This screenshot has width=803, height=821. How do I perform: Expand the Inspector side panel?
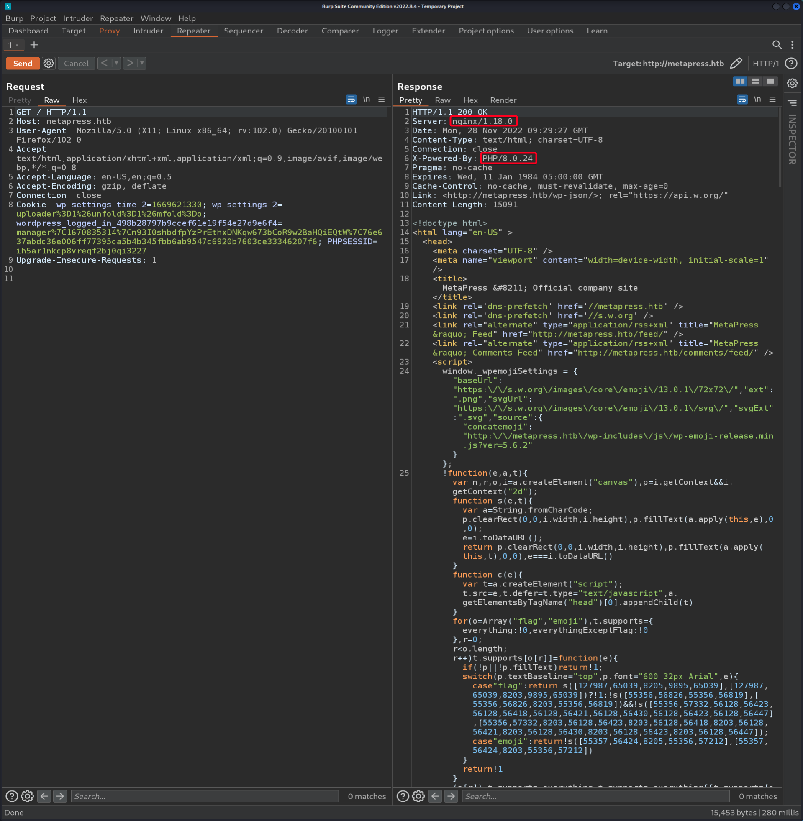pos(793,139)
